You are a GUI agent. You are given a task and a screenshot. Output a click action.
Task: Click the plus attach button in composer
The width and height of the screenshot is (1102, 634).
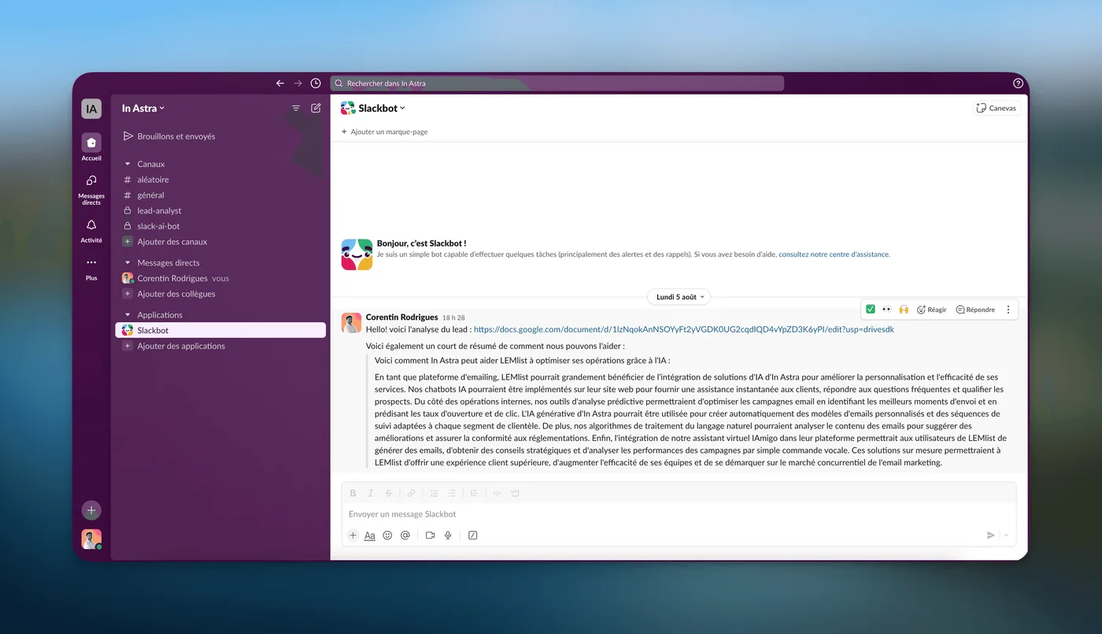point(353,535)
